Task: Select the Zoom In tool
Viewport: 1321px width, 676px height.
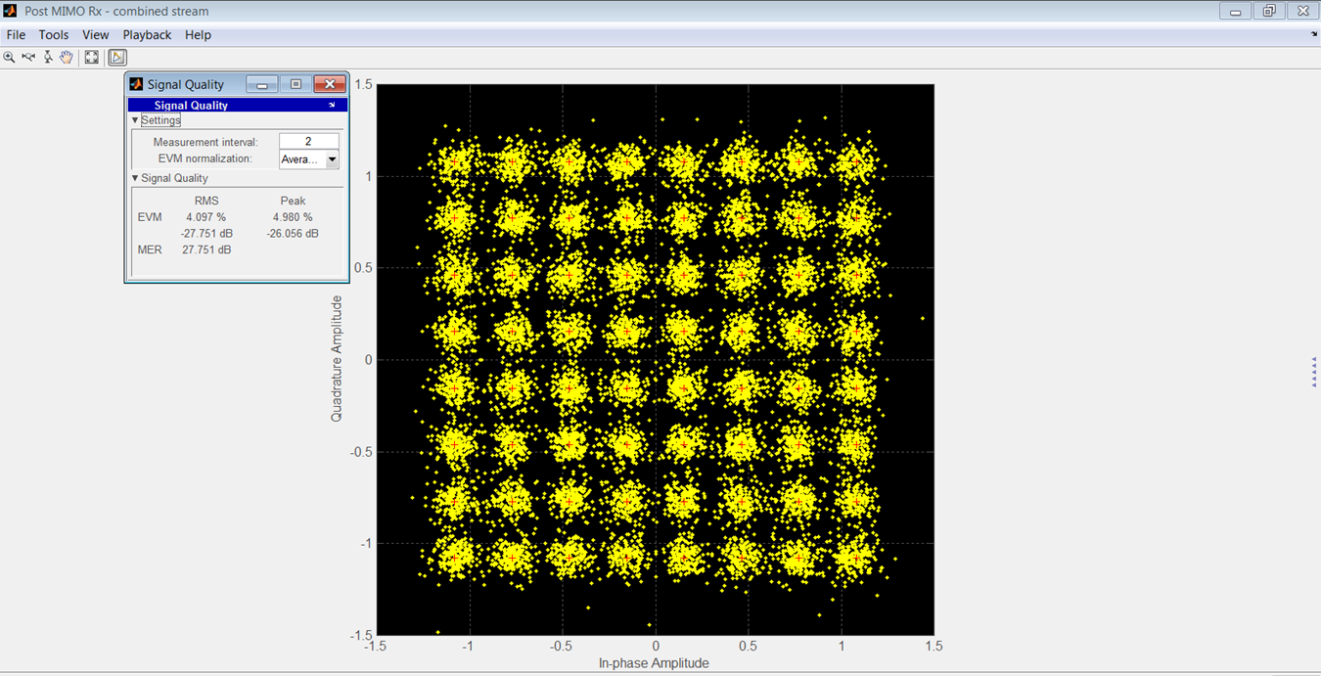Action: [10, 57]
